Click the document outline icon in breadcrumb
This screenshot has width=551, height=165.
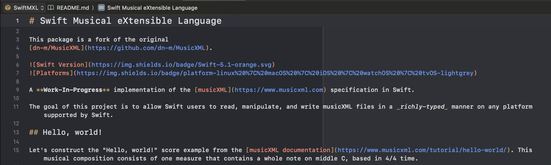(101, 8)
